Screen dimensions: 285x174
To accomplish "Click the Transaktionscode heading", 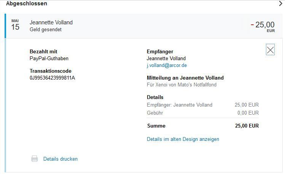I will point(51,71).
